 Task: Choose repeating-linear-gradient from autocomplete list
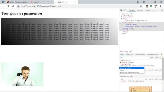click(x=132, y=72)
